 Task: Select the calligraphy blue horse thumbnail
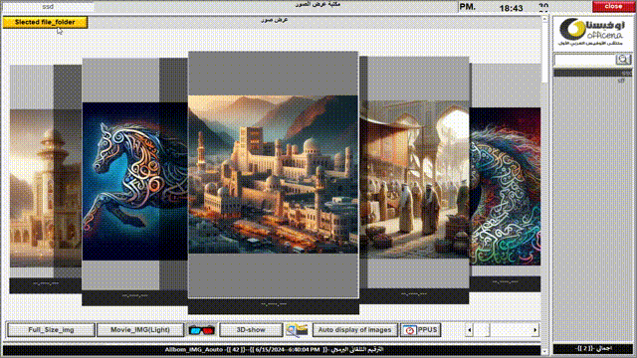click(135, 181)
